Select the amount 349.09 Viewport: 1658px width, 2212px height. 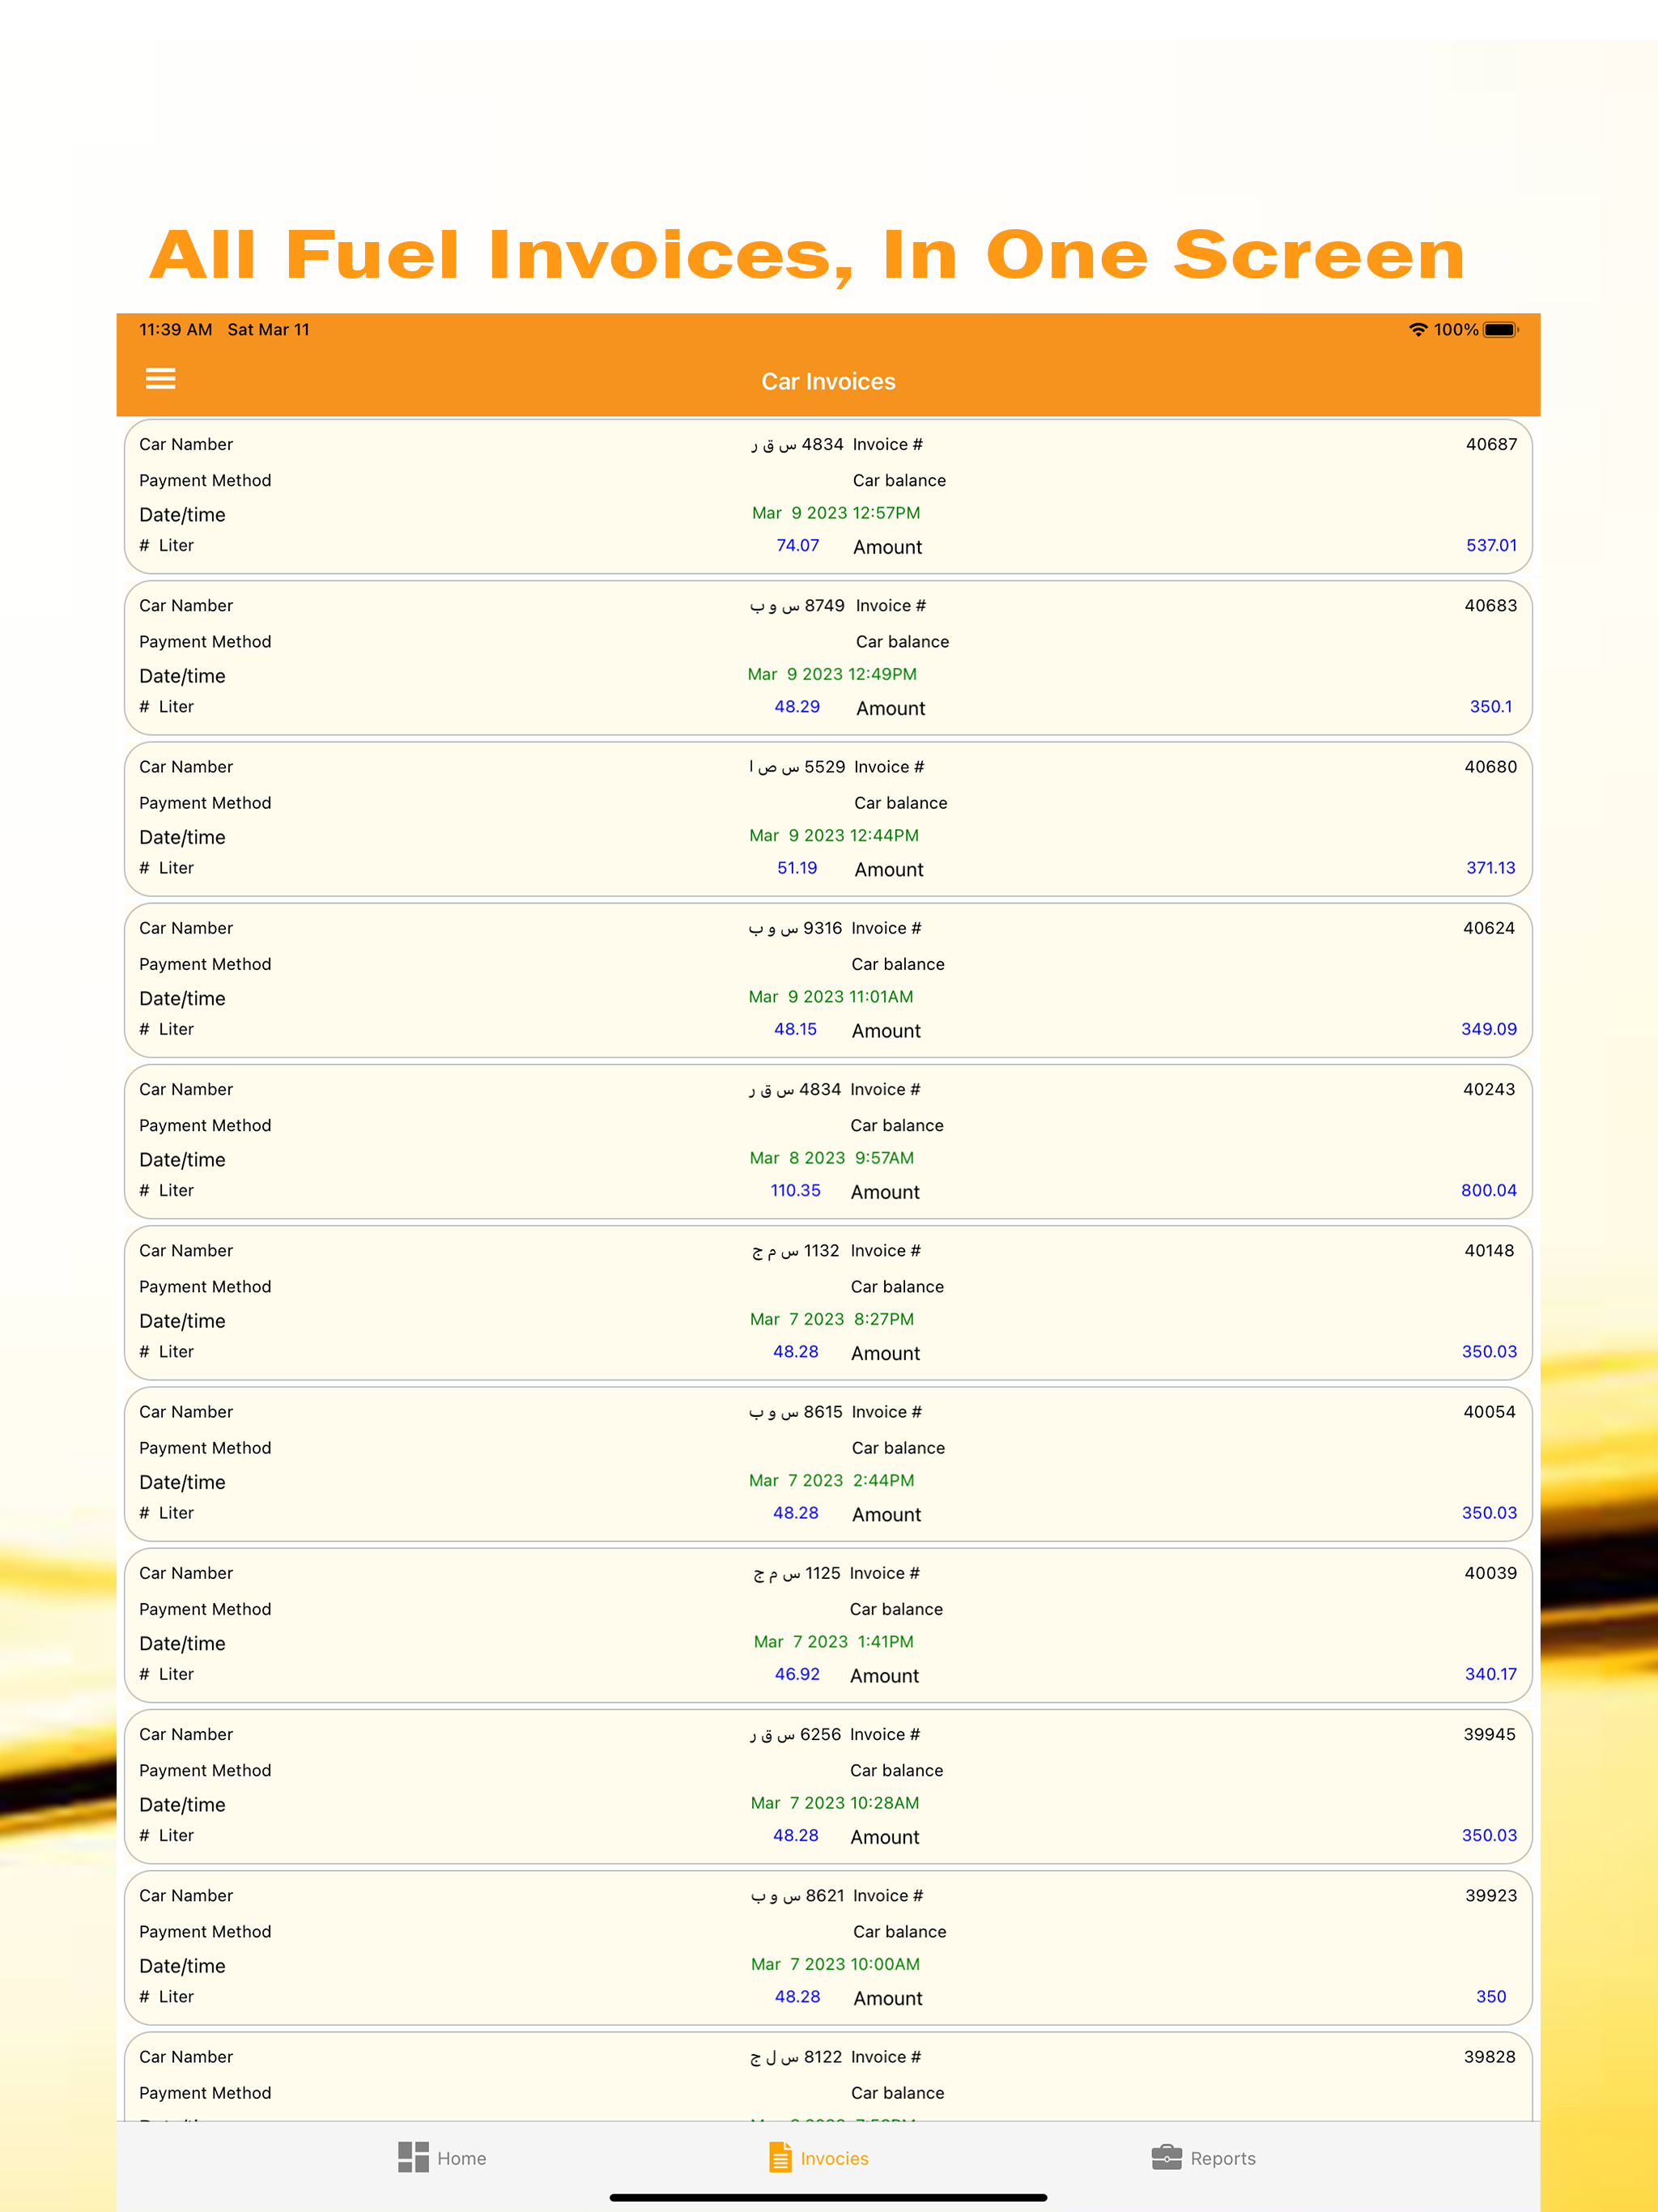pyautogui.click(x=1488, y=1029)
